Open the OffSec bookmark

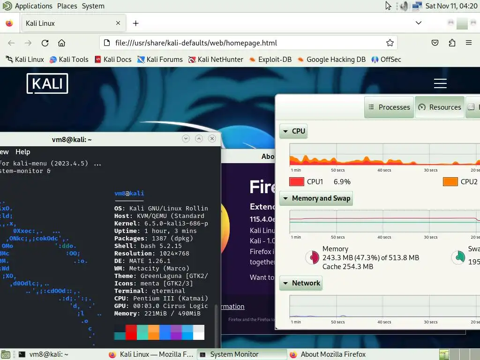386,60
